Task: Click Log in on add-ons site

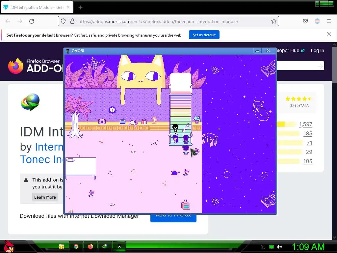Action: point(318,50)
